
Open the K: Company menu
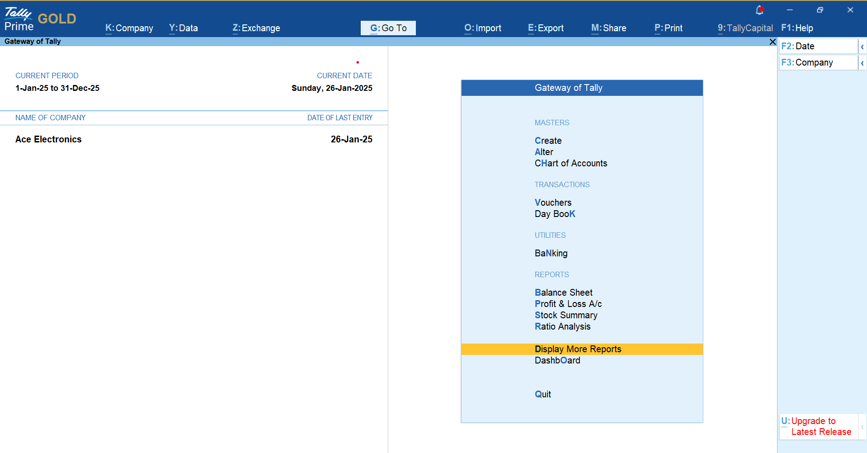pos(129,28)
